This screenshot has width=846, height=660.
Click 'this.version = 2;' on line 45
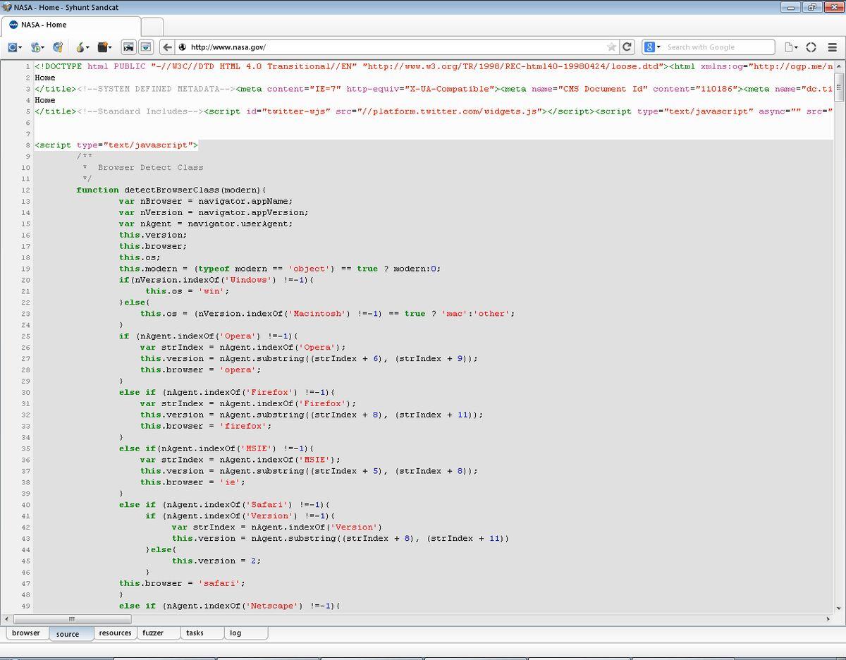[216, 561]
